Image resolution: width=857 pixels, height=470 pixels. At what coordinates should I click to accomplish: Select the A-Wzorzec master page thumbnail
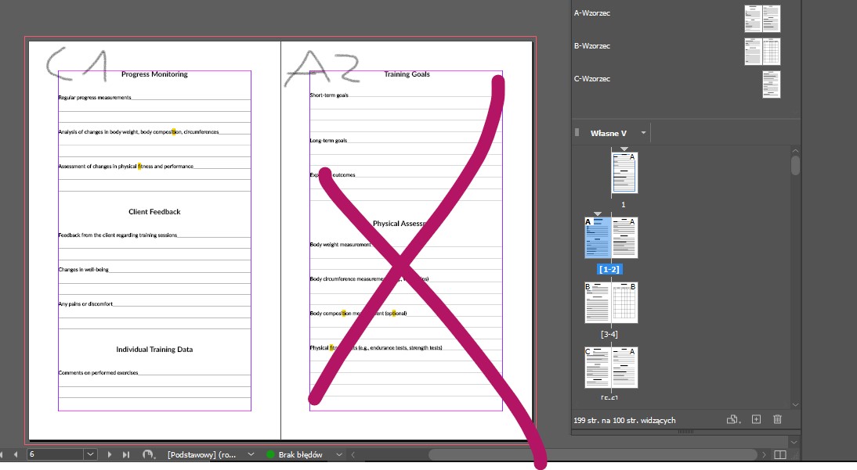[762, 18]
